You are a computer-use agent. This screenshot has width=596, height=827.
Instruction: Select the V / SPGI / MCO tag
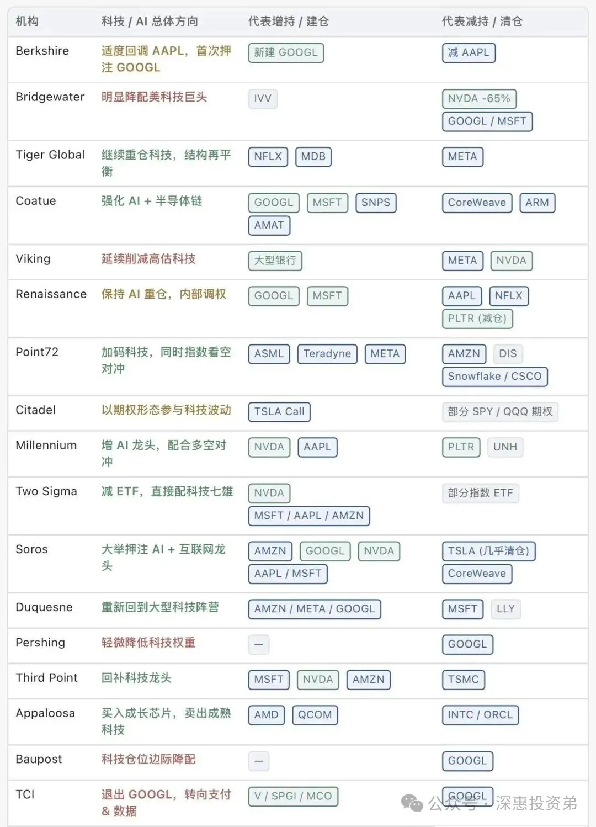click(x=293, y=796)
